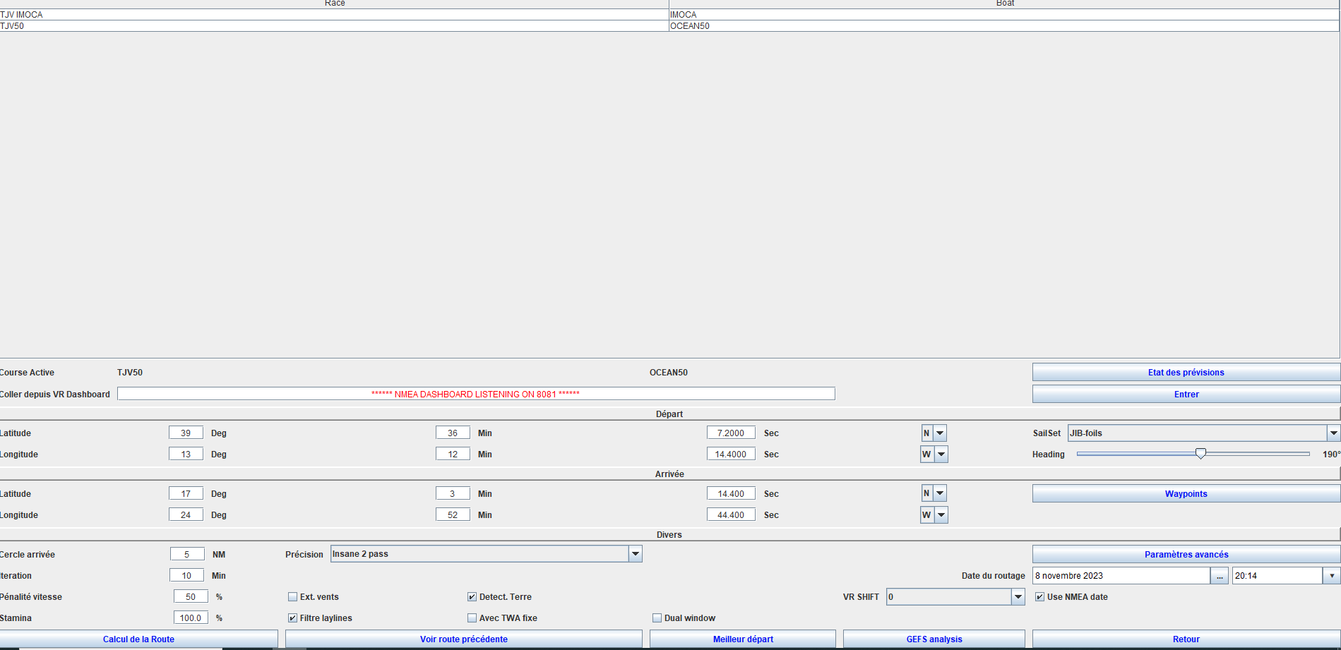
Task: Click the Calcul de la Route button
Action: (138, 639)
